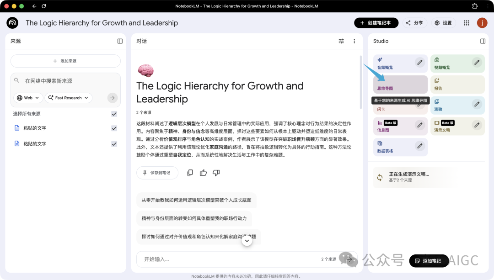Click the document icon of the second 粘贴的文字 source
494x280 pixels.
pos(17,143)
